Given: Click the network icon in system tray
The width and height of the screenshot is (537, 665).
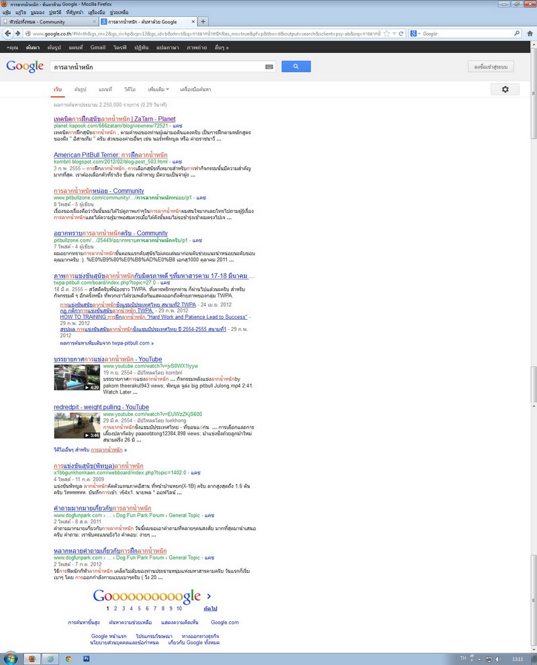Looking at the screenshot, I should [x=489, y=659].
